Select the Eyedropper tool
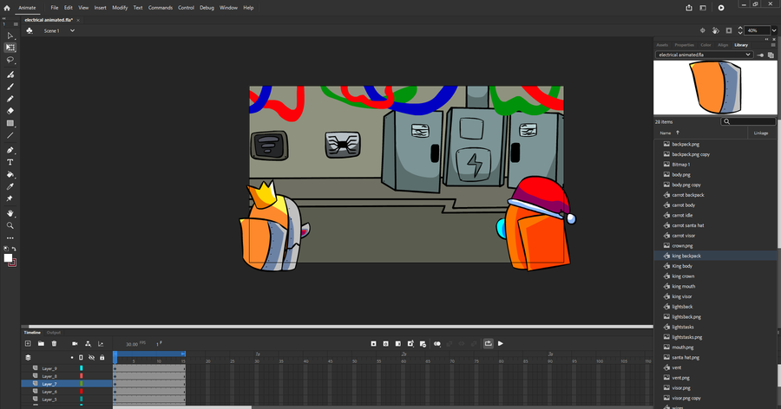Image resolution: width=781 pixels, height=409 pixels. [x=10, y=186]
